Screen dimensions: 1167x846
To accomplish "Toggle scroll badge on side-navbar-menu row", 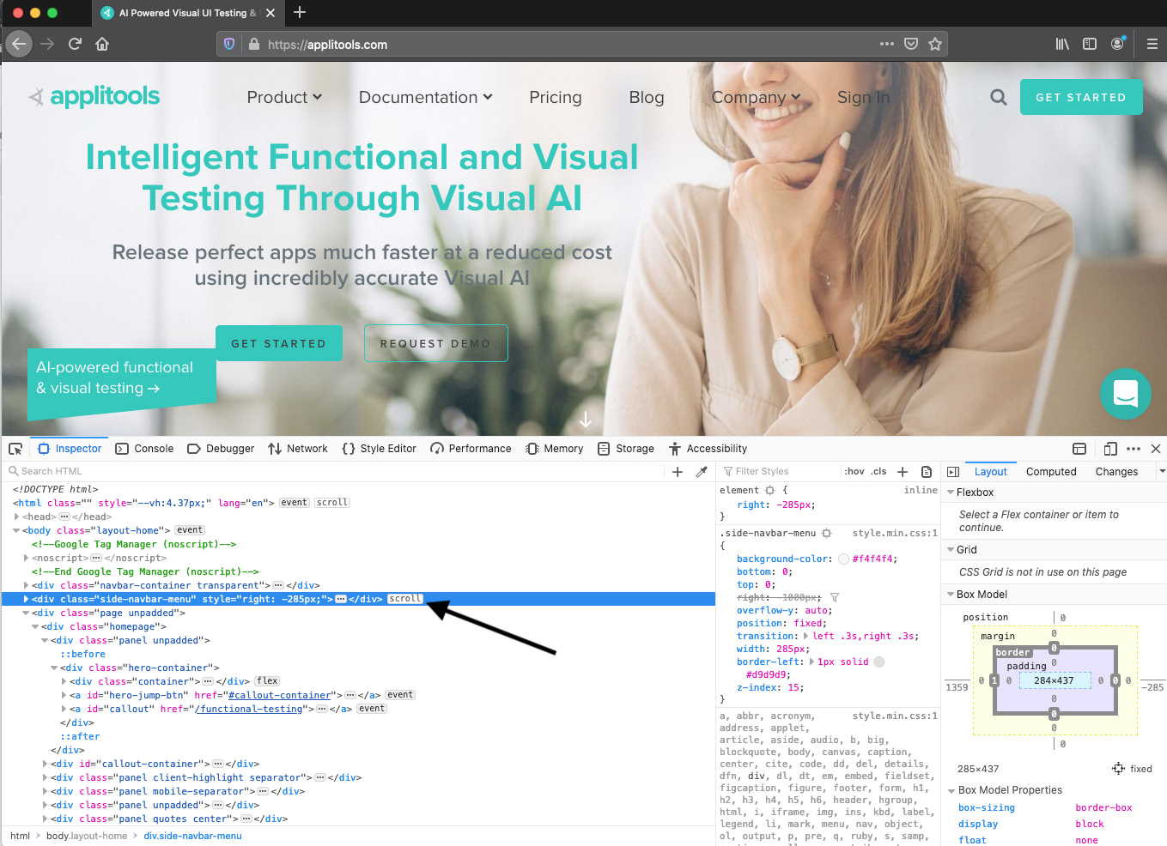I will pos(405,599).
